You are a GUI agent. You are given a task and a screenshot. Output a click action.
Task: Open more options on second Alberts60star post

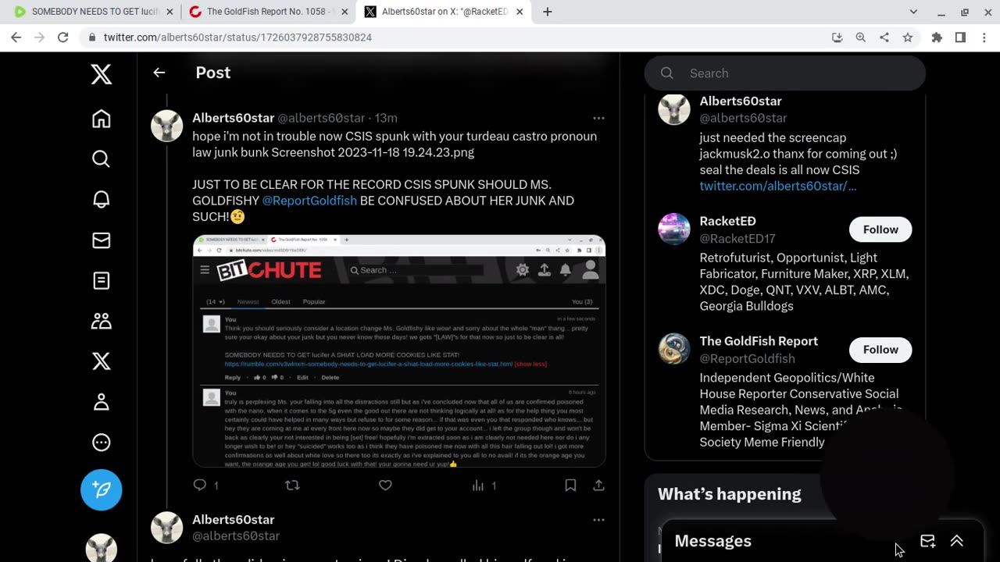pos(598,520)
